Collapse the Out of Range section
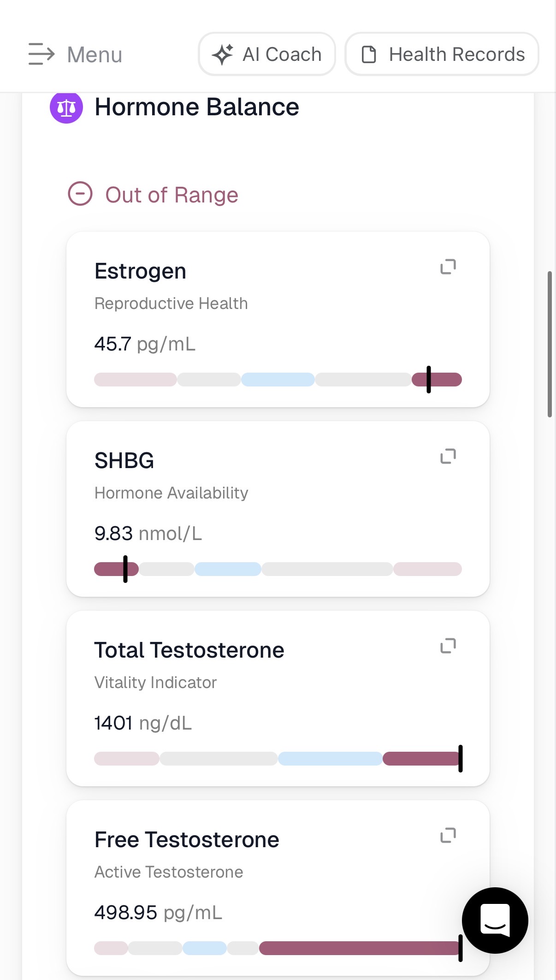The image size is (556, 980). pyautogui.click(x=80, y=194)
